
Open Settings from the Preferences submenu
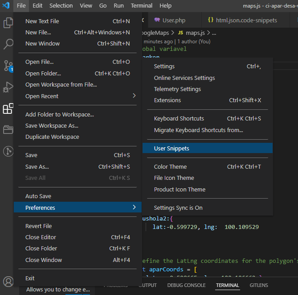pos(208,66)
